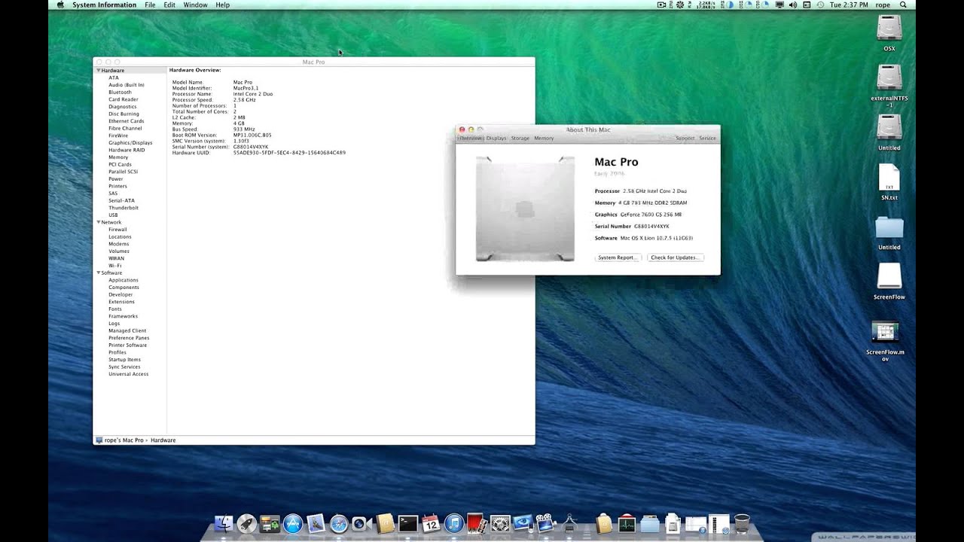Open the Window menu
Viewport: 964px width, 542px height.
coord(195,5)
